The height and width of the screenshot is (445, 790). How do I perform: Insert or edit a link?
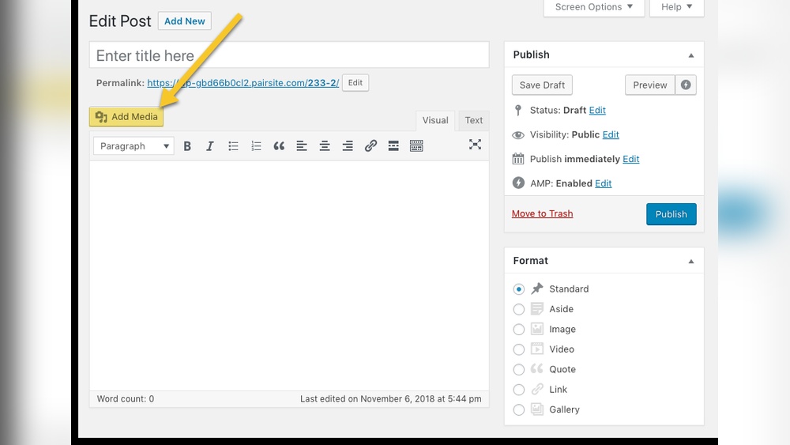click(x=371, y=146)
